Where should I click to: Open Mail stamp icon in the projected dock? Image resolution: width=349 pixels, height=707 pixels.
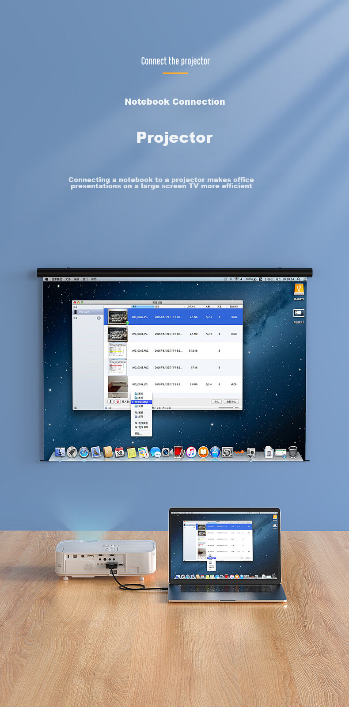pyautogui.click(x=96, y=452)
